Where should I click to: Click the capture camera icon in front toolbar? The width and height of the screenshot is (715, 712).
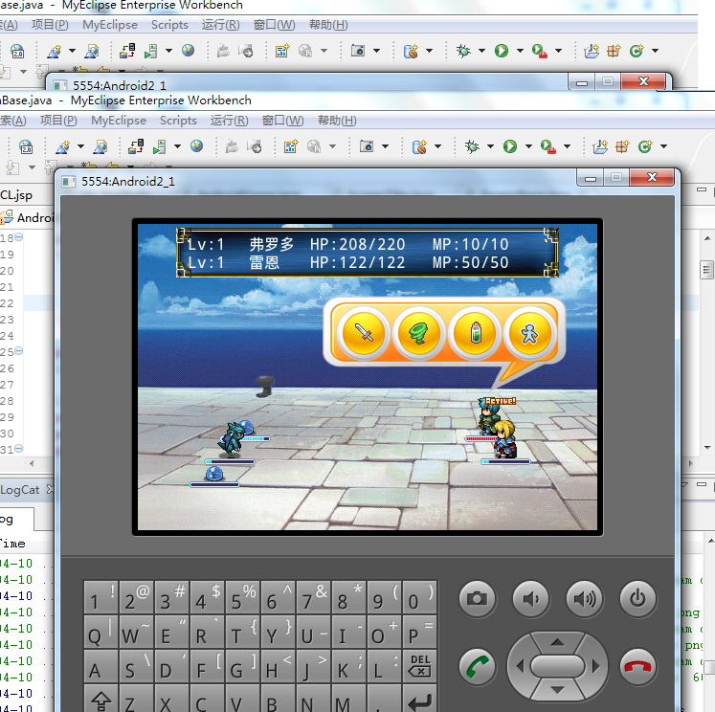(x=367, y=146)
